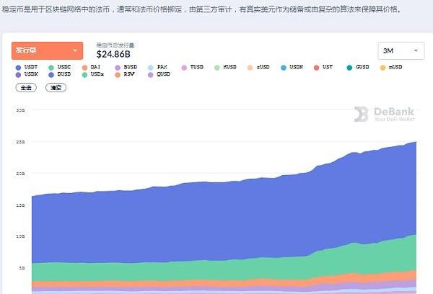Click the 15B y-axis label
Image resolution: width=433 pixels, height=294 pixels.
(x=20, y=205)
